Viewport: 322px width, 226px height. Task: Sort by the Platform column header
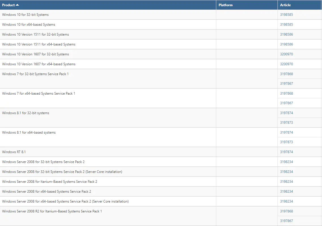point(225,5)
